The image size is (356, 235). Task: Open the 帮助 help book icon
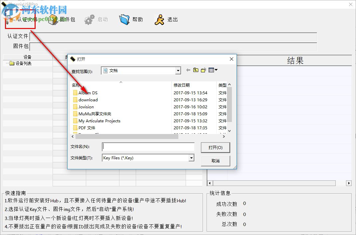pyautogui.click(x=124, y=19)
